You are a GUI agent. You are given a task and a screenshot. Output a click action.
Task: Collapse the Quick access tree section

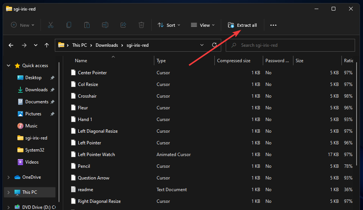point(9,66)
